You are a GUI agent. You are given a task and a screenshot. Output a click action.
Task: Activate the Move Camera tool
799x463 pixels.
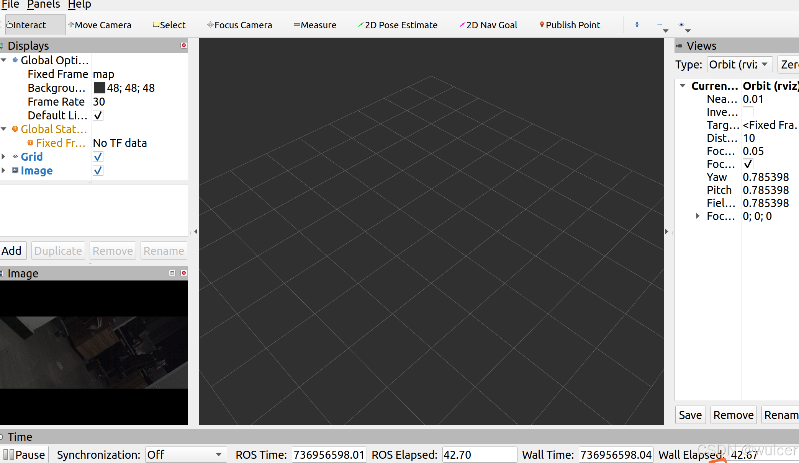tap(100, 25)
